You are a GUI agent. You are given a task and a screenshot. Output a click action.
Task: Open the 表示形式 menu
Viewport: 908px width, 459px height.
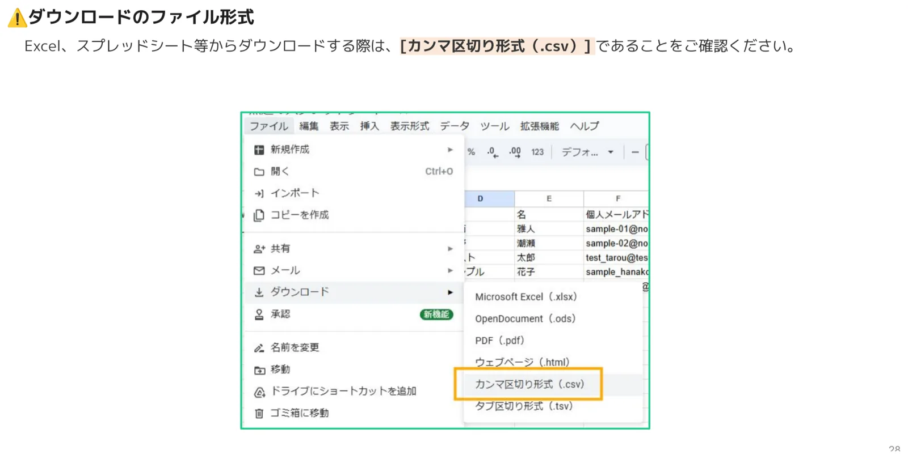tap(409, 126)
